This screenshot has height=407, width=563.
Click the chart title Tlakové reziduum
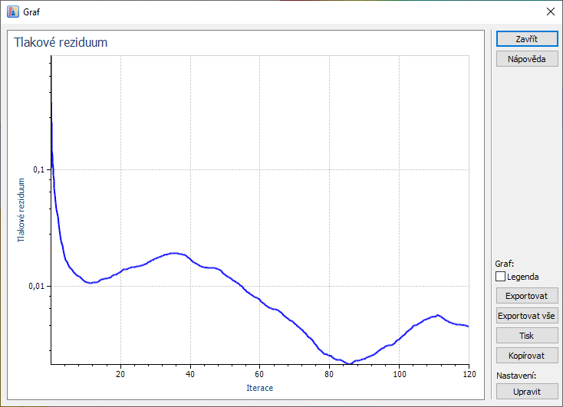(x=61, y=42)
